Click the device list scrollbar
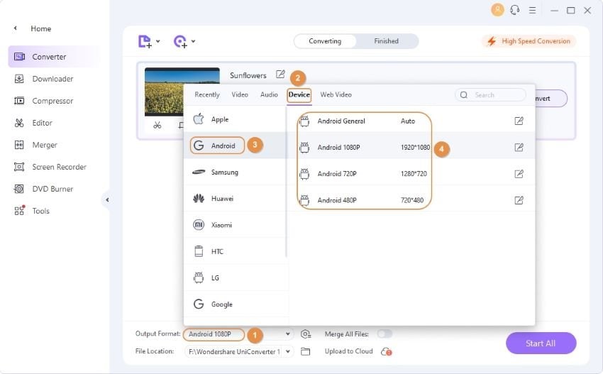Image resolution: width=603 pixels, height=374 pixels. point(286,182)
